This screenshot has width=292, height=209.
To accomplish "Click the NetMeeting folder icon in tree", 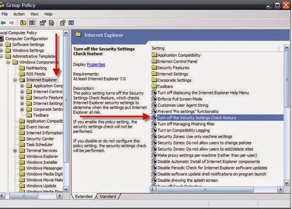I will click(22, 68).
